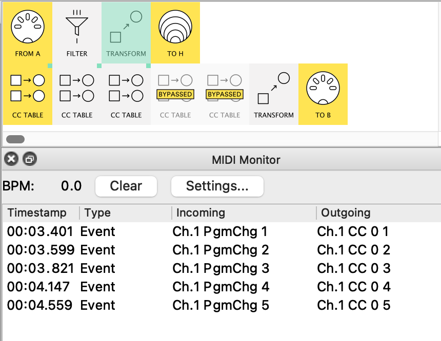Open the MIDI Monitor Settings dialog

(x=217, y=186)
